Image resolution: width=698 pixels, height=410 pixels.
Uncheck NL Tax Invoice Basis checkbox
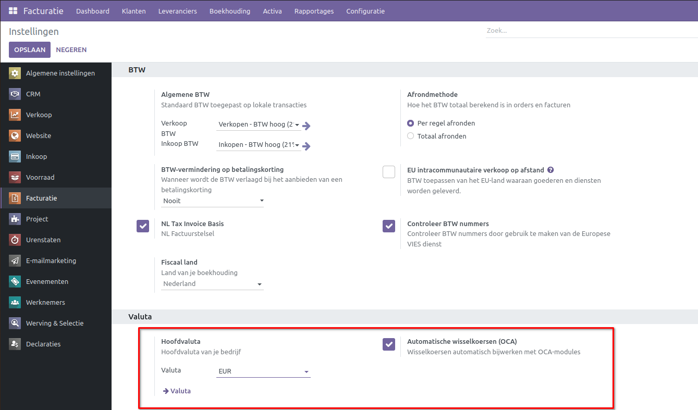pyautogui.click(x=143, y=226)
